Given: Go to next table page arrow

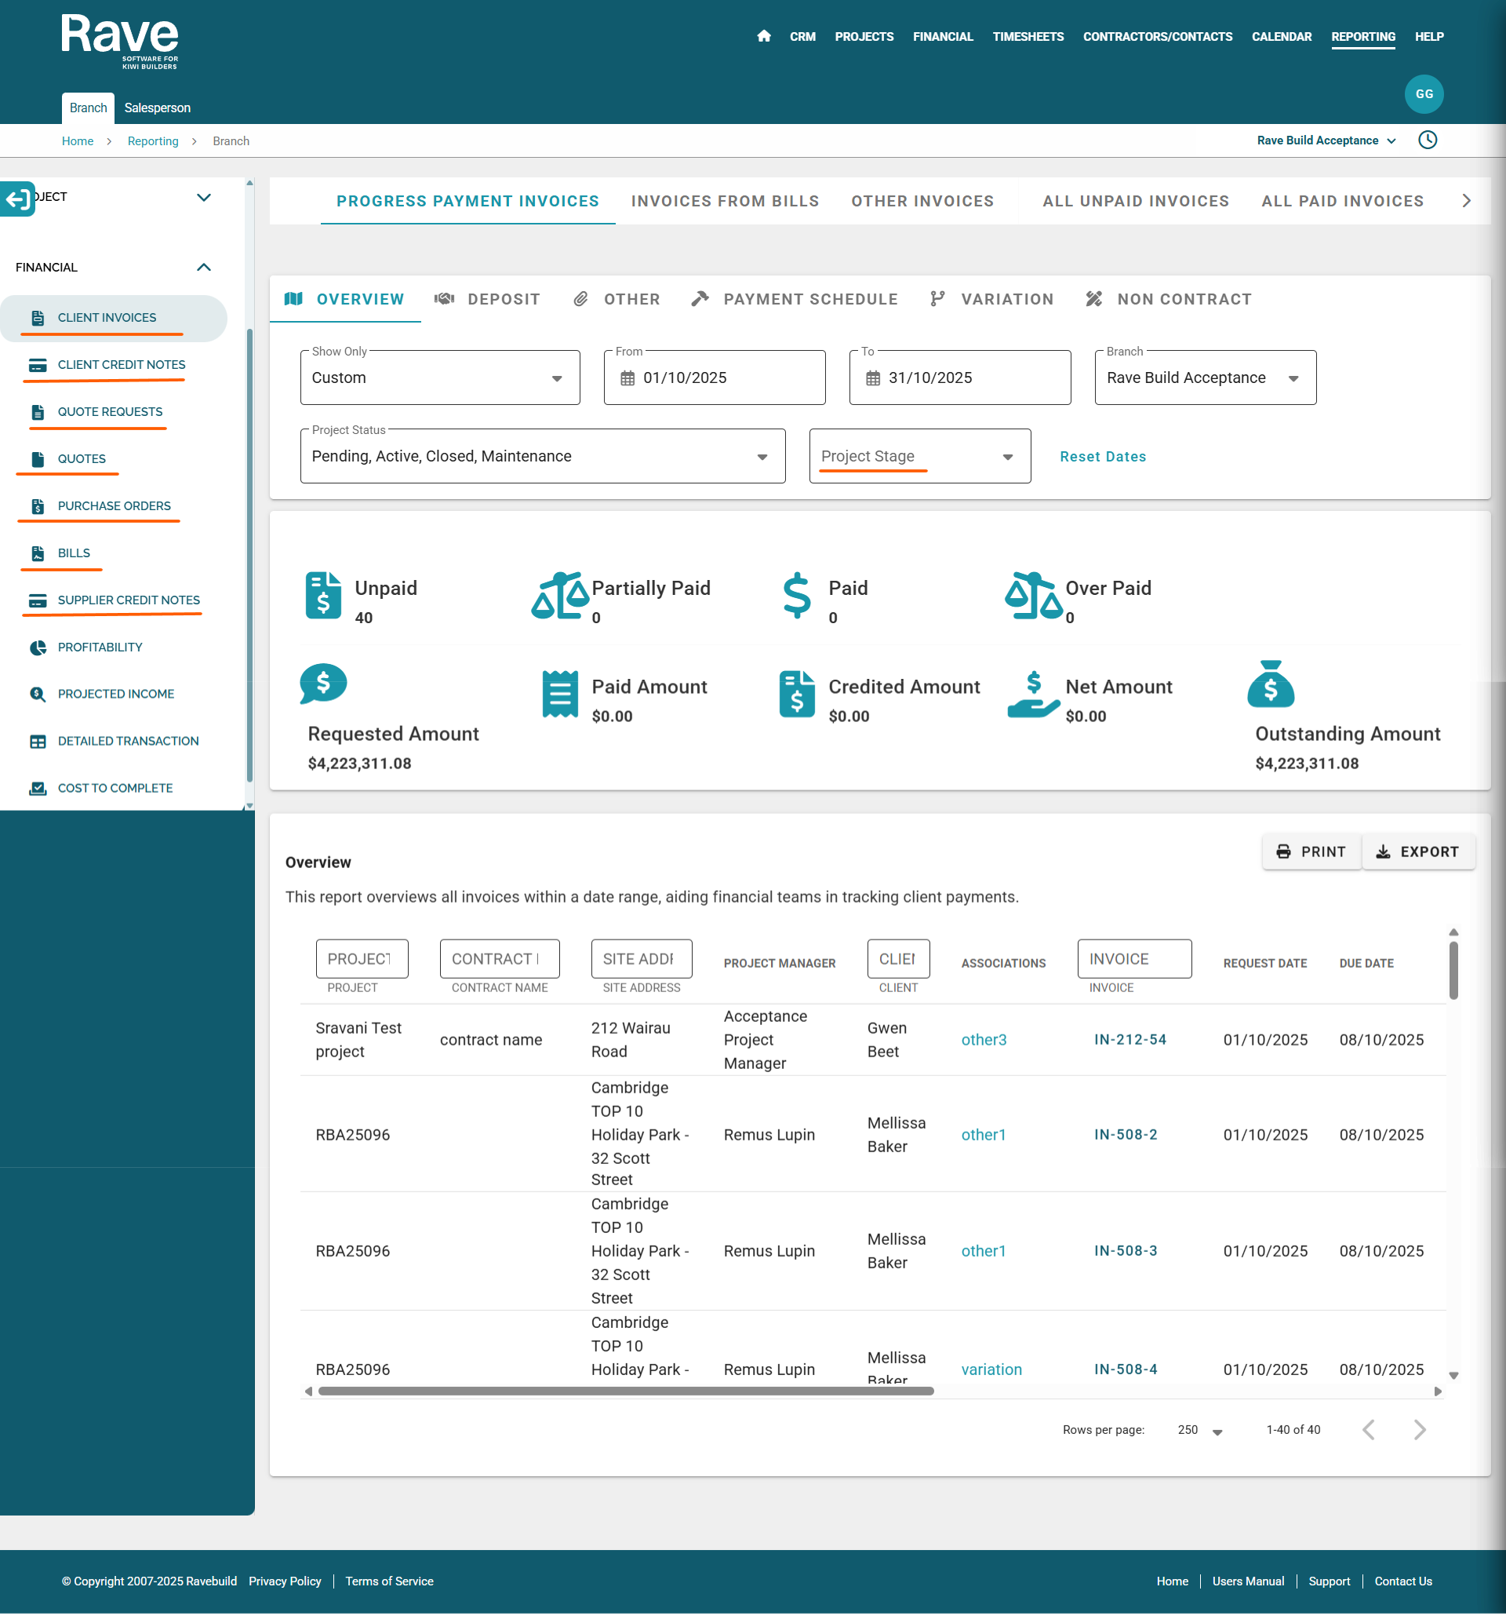Looking at the screenshot, I should tap(1419, 1430).
